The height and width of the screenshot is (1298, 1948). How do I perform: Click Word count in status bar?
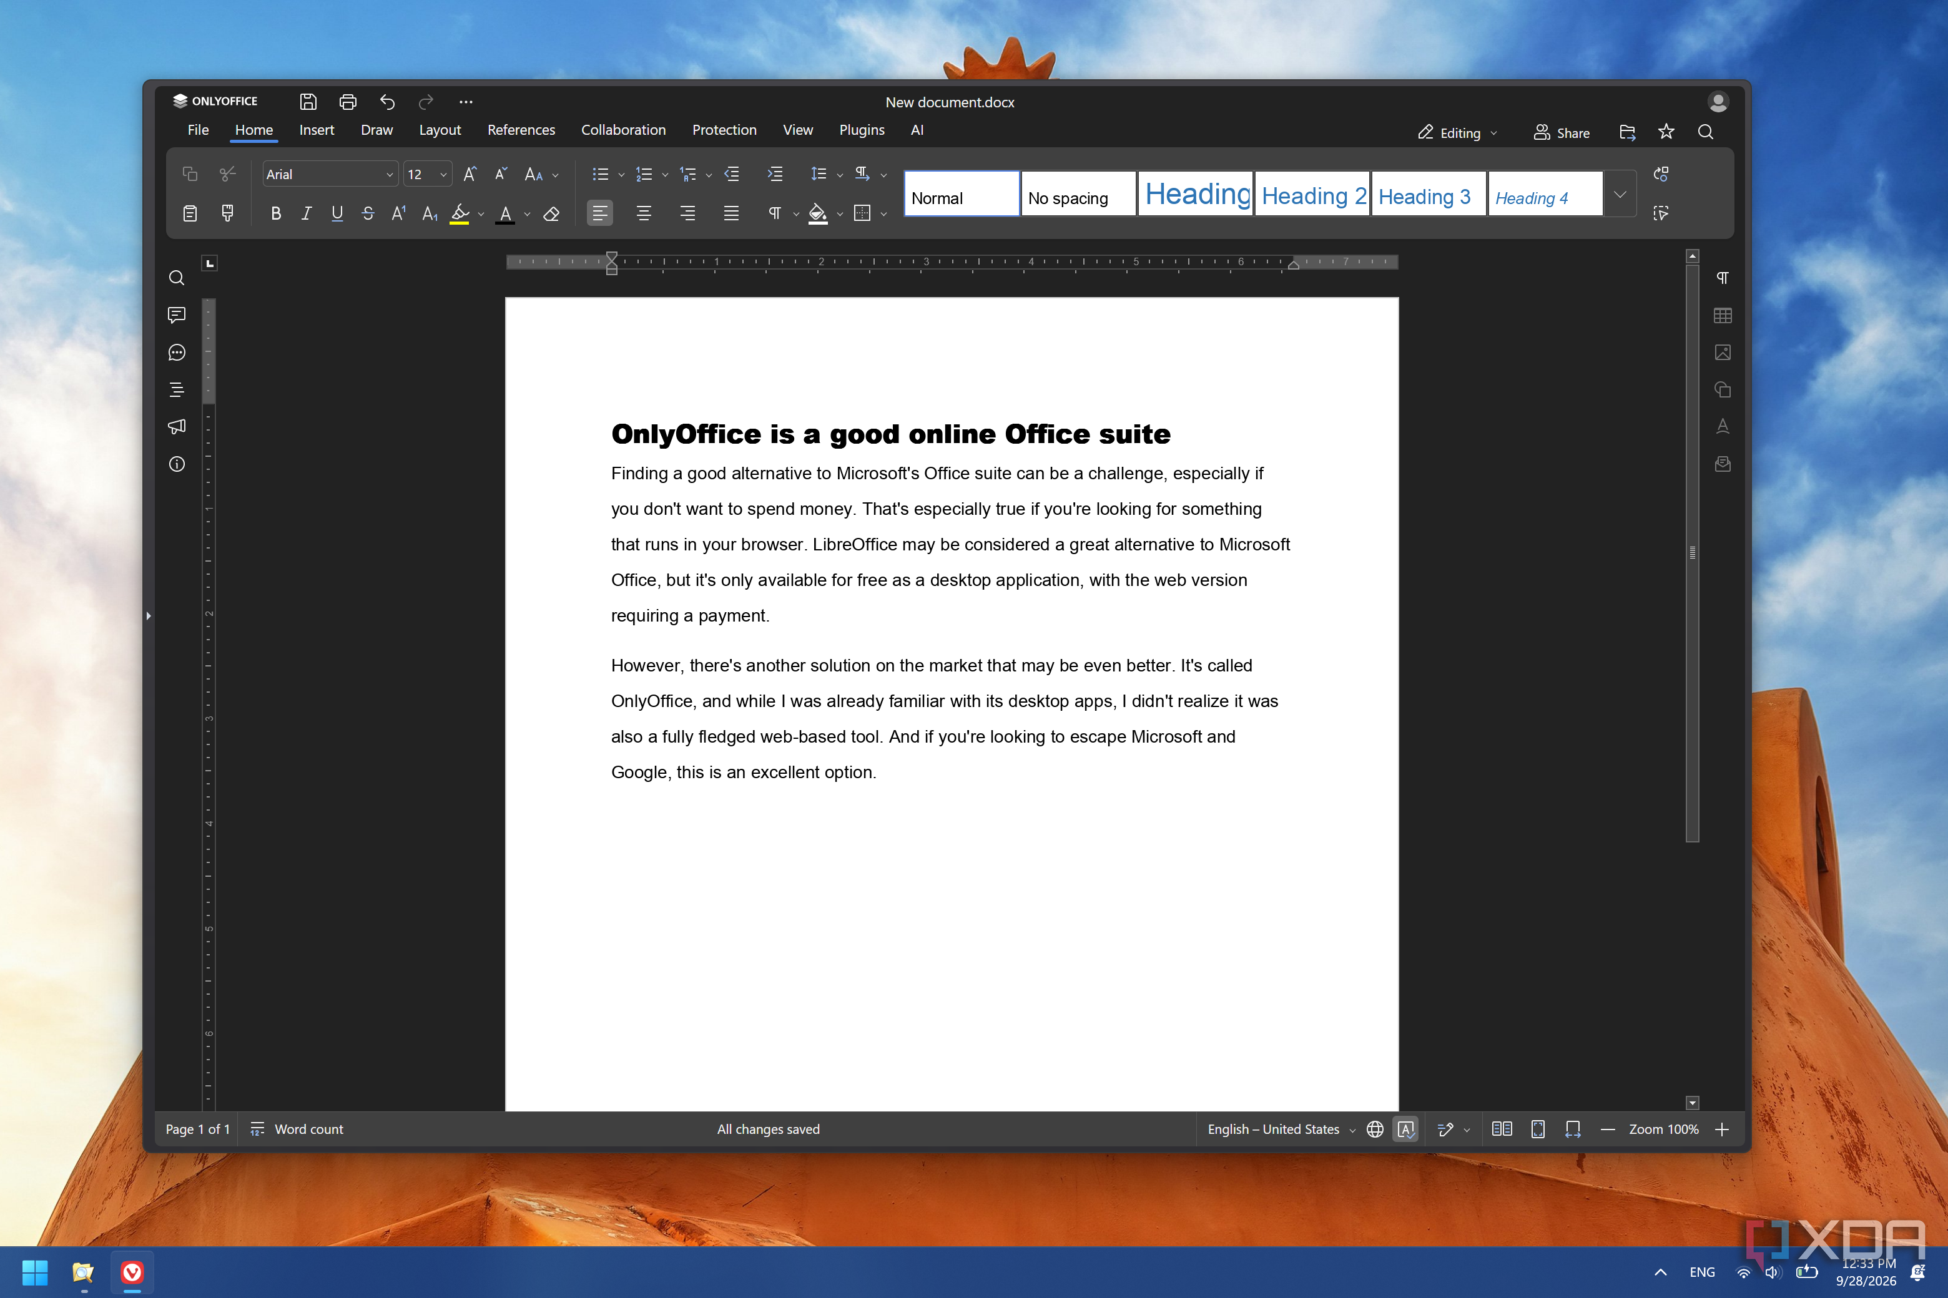click(x=297, y=1129)
